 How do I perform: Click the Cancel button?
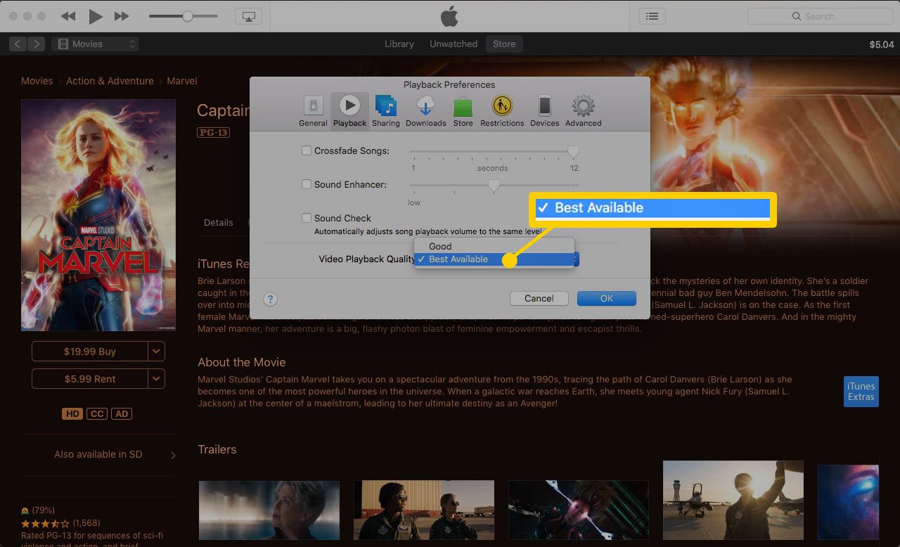tap(539, 298)
